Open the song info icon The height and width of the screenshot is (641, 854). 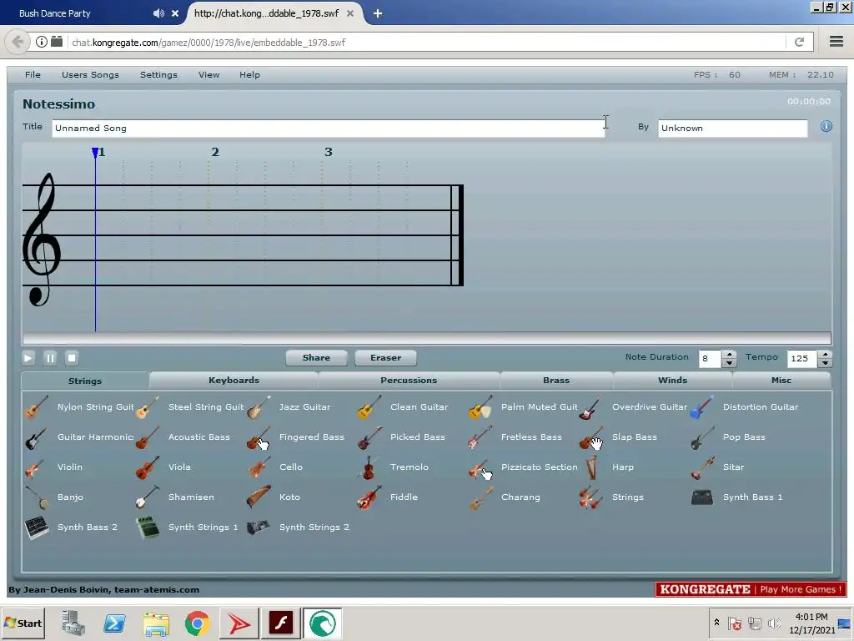[x=826, y=127]
